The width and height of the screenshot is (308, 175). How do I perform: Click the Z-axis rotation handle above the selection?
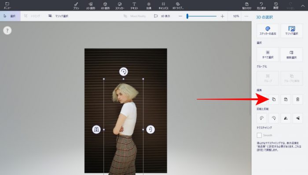point(124,72)
